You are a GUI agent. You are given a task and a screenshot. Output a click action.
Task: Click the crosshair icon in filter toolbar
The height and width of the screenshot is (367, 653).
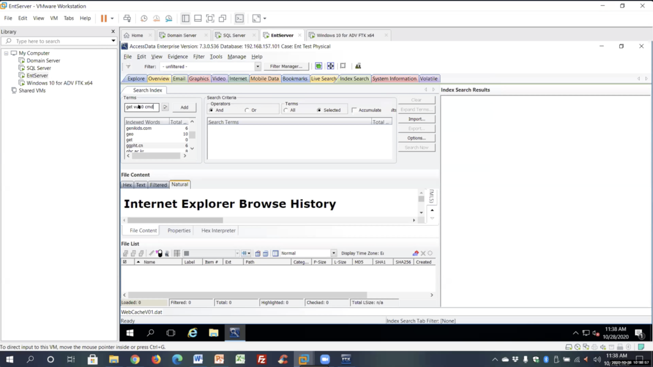(x=330, y=66)
